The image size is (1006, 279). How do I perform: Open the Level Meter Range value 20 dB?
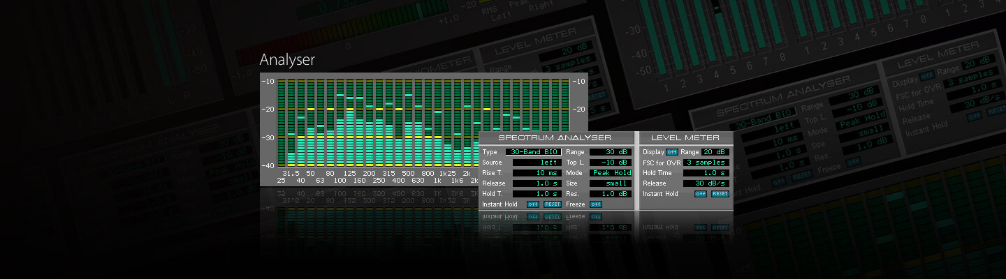(x=715, y=151)
